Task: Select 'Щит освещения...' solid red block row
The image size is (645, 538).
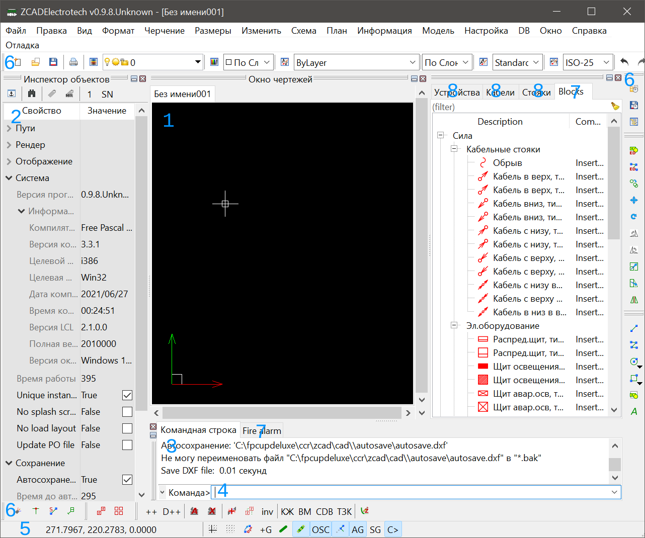Action: coord(529,367)
